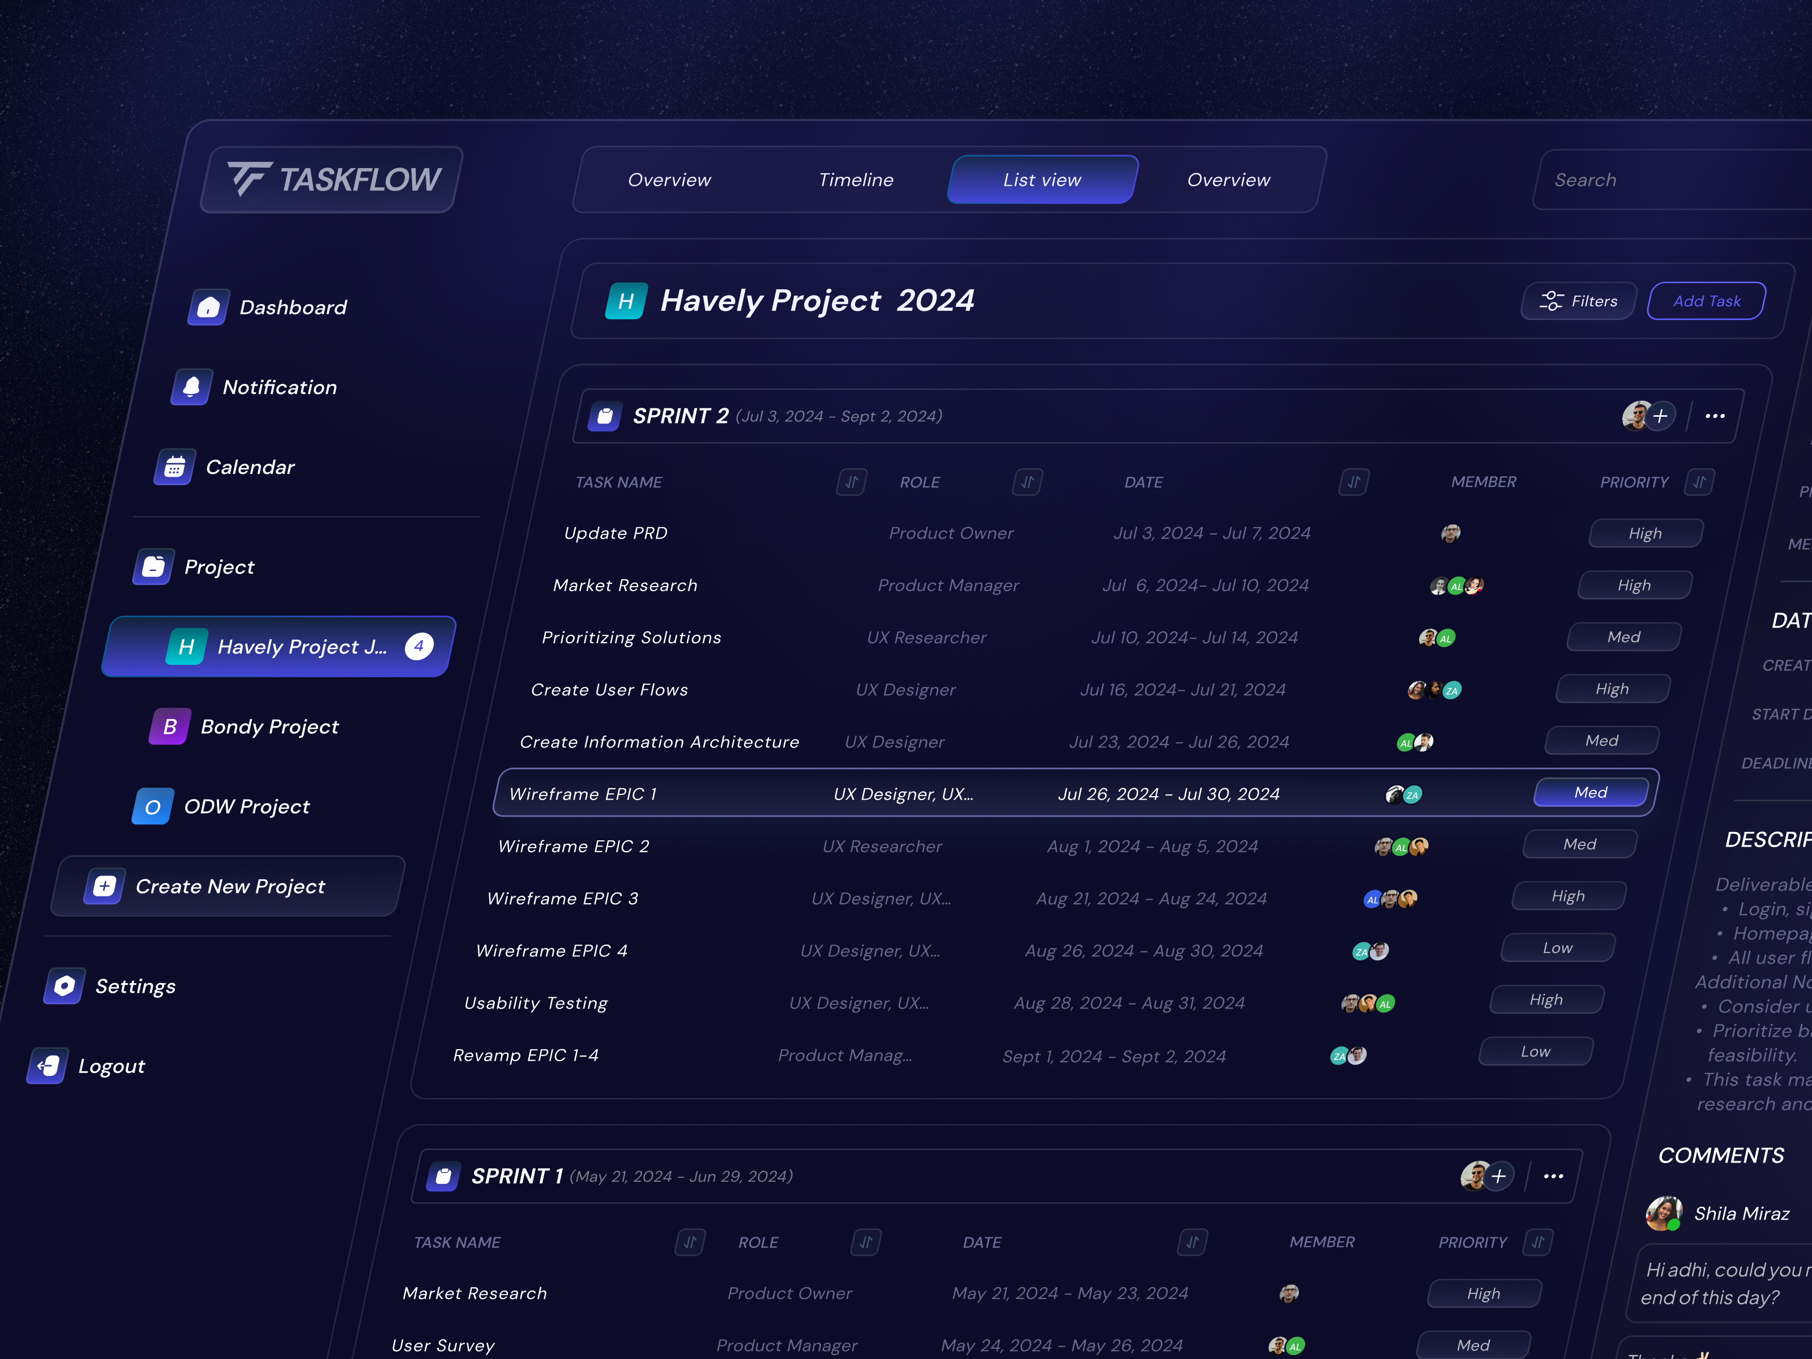Click the Notification bell icon

[192, 387]
